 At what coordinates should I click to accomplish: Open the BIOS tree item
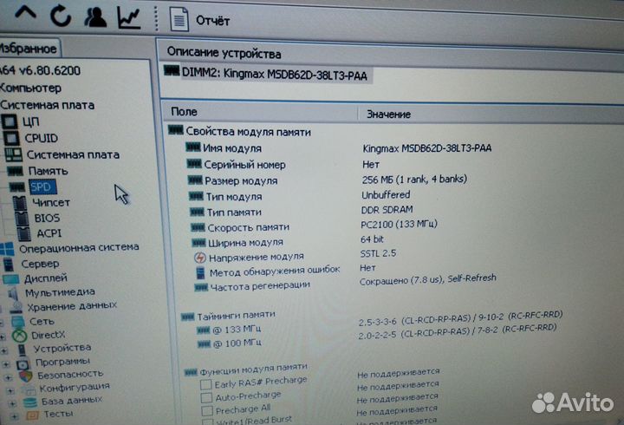47,218
